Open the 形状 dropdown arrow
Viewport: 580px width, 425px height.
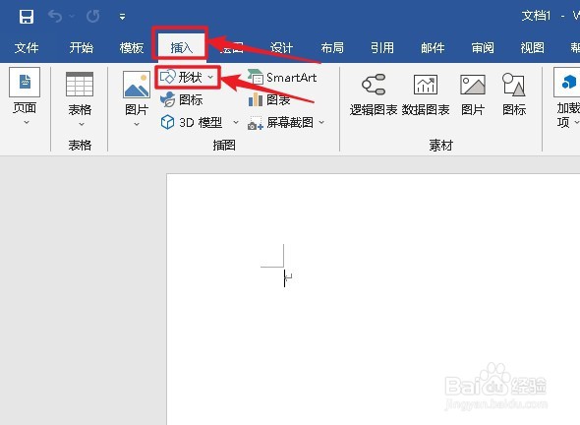coord(210,78)
